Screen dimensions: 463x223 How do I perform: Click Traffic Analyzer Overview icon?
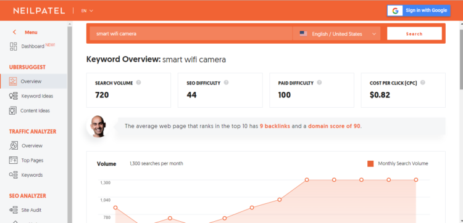pos(14,145)
